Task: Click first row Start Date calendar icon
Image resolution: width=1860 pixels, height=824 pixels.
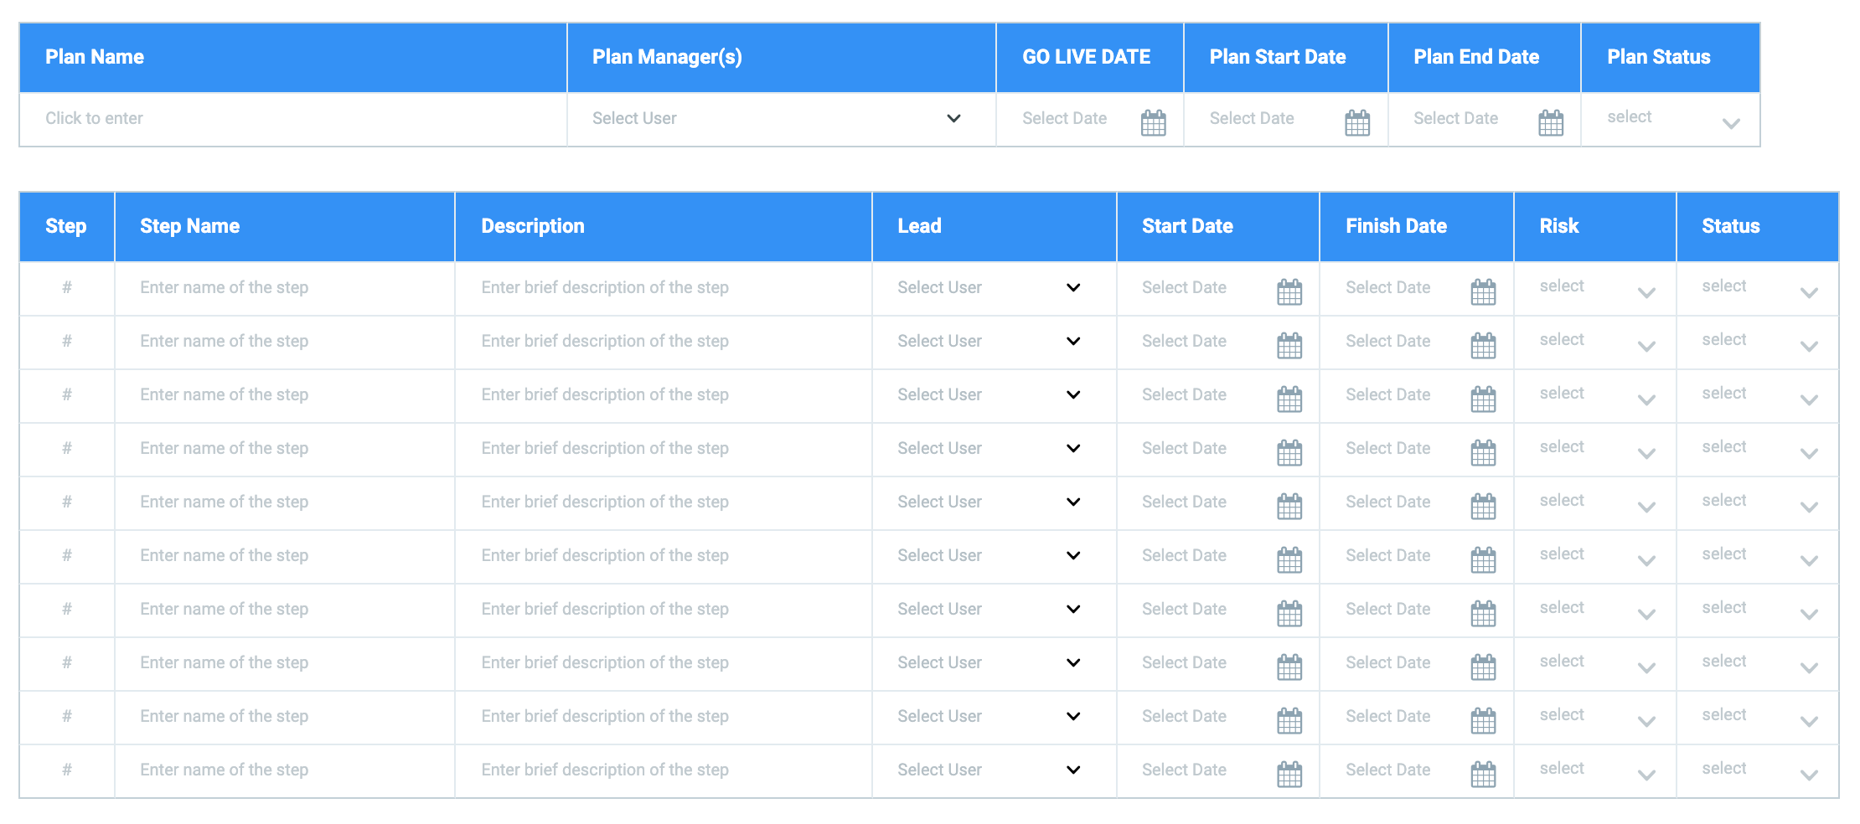Action: point(1289,291)
